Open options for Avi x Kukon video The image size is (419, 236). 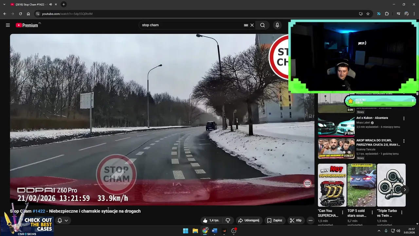(x=404, y=118)
